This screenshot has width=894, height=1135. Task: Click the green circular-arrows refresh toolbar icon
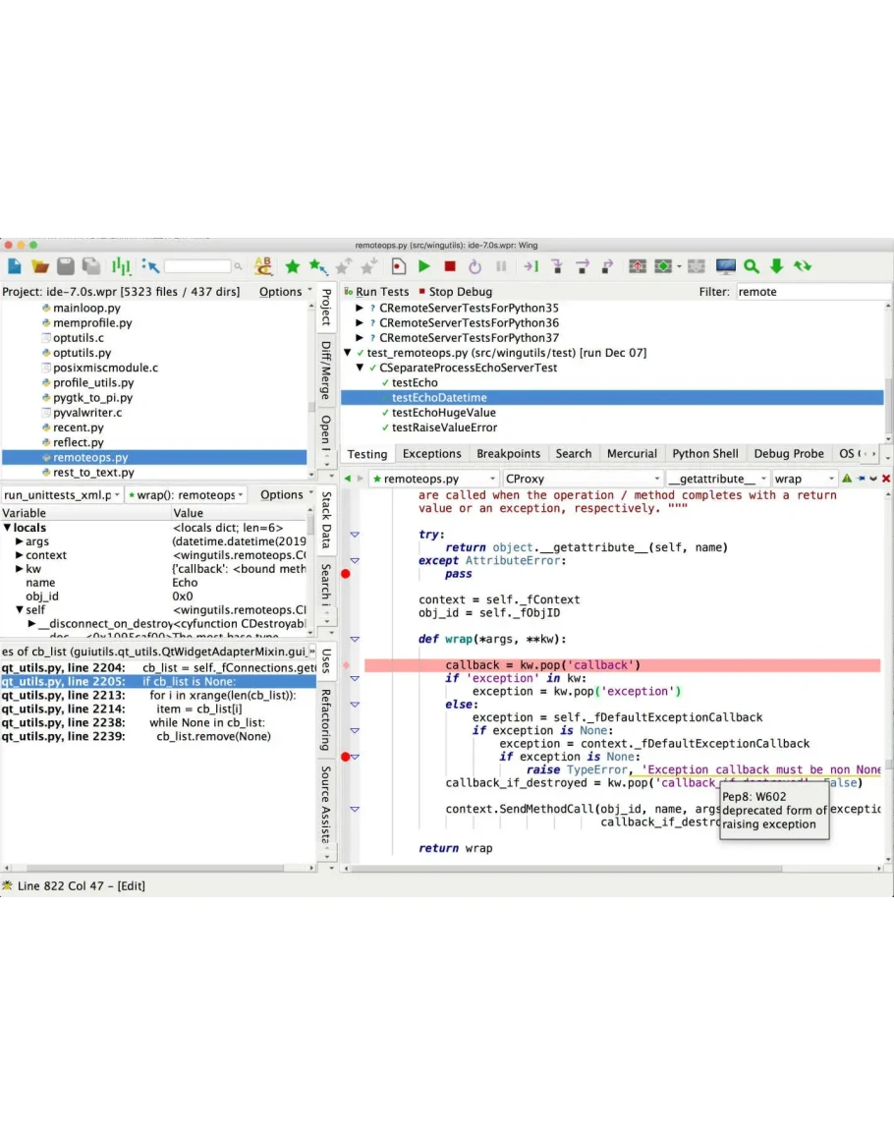(x=802, y=266)
